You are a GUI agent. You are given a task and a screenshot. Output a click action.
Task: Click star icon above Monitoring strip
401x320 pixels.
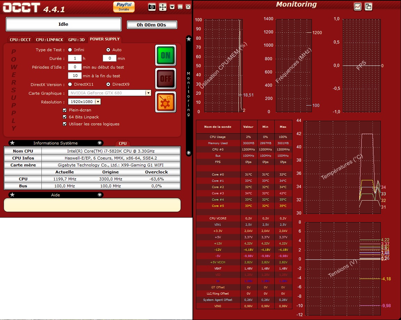click(x=189, y=39)
